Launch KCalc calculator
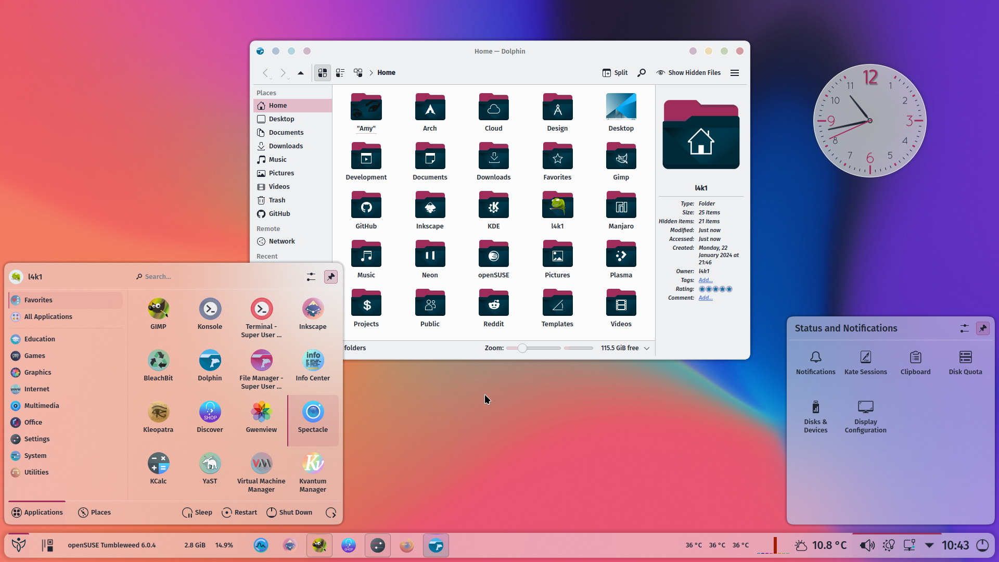999x562 pixels. point(158,468)
